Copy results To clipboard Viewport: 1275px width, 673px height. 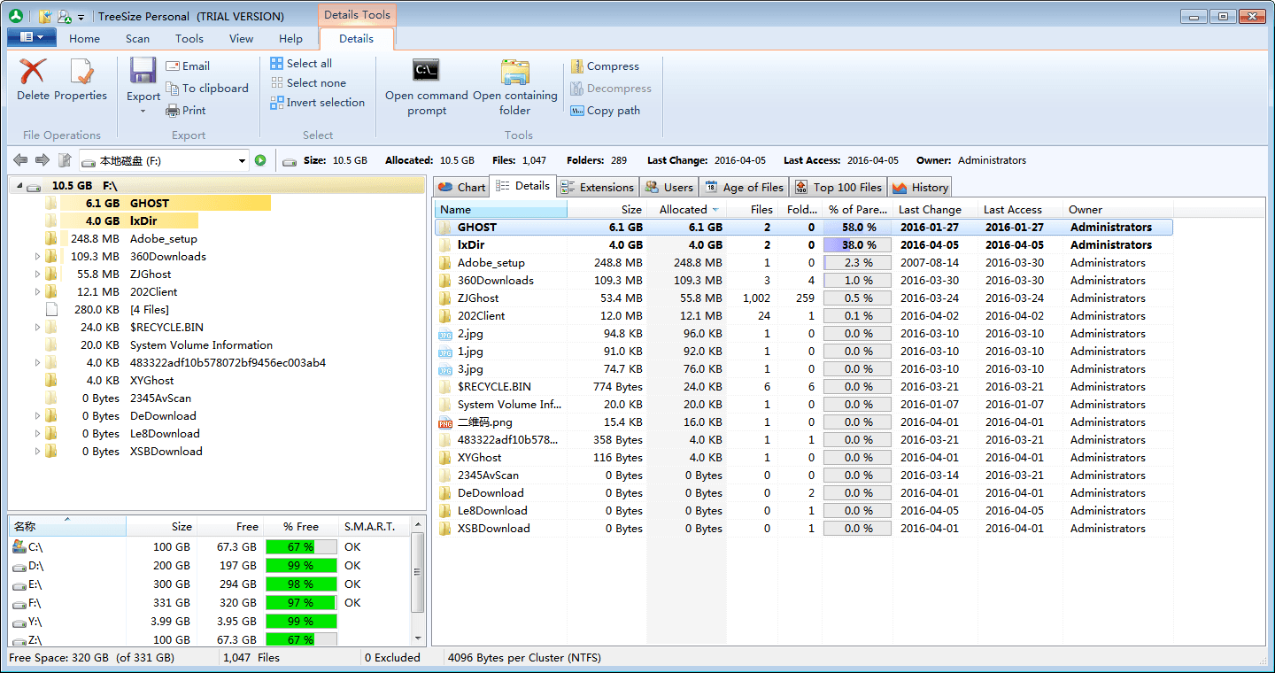coord(207,89)
